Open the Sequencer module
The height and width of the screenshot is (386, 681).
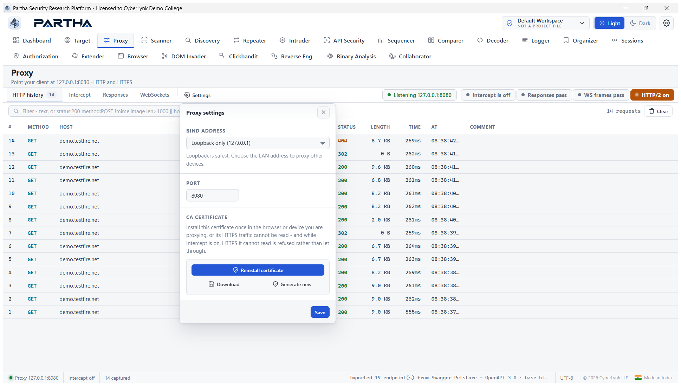click(396, 40)
